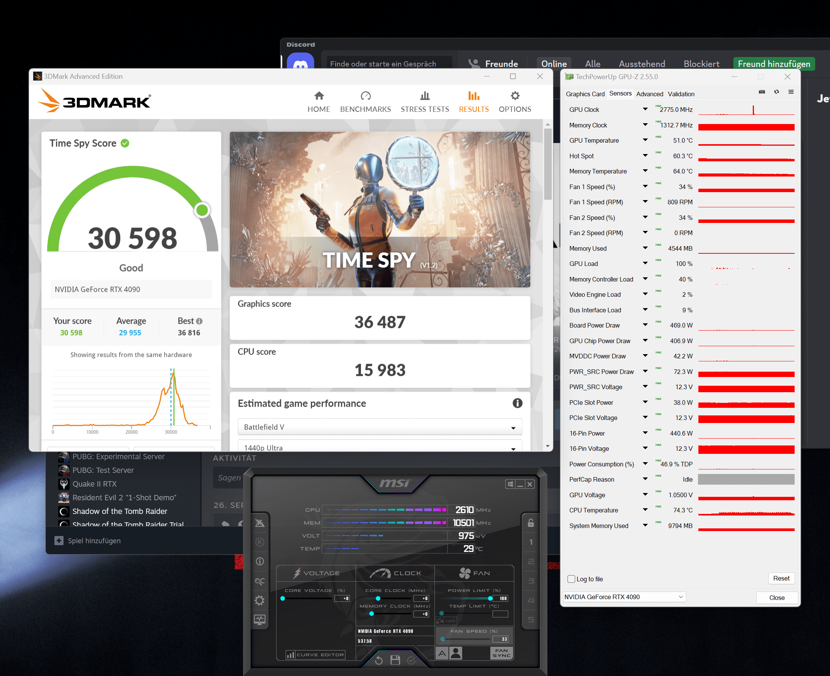Toggle the temp limit link OFF button

click(x=446, y=621)
